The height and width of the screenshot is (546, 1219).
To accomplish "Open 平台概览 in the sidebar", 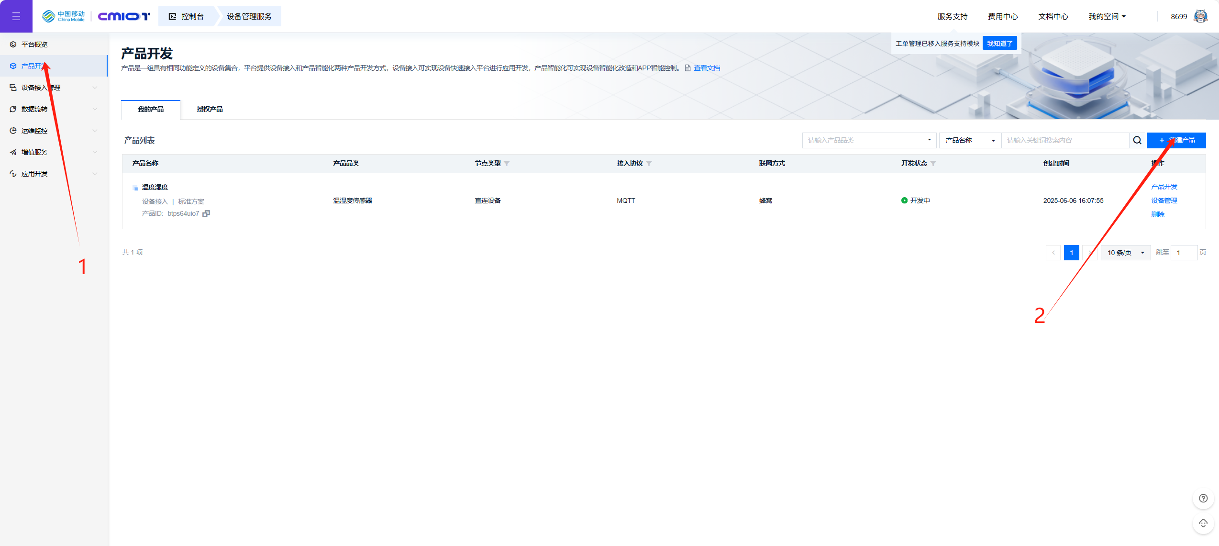I will [x=34, y=45].
